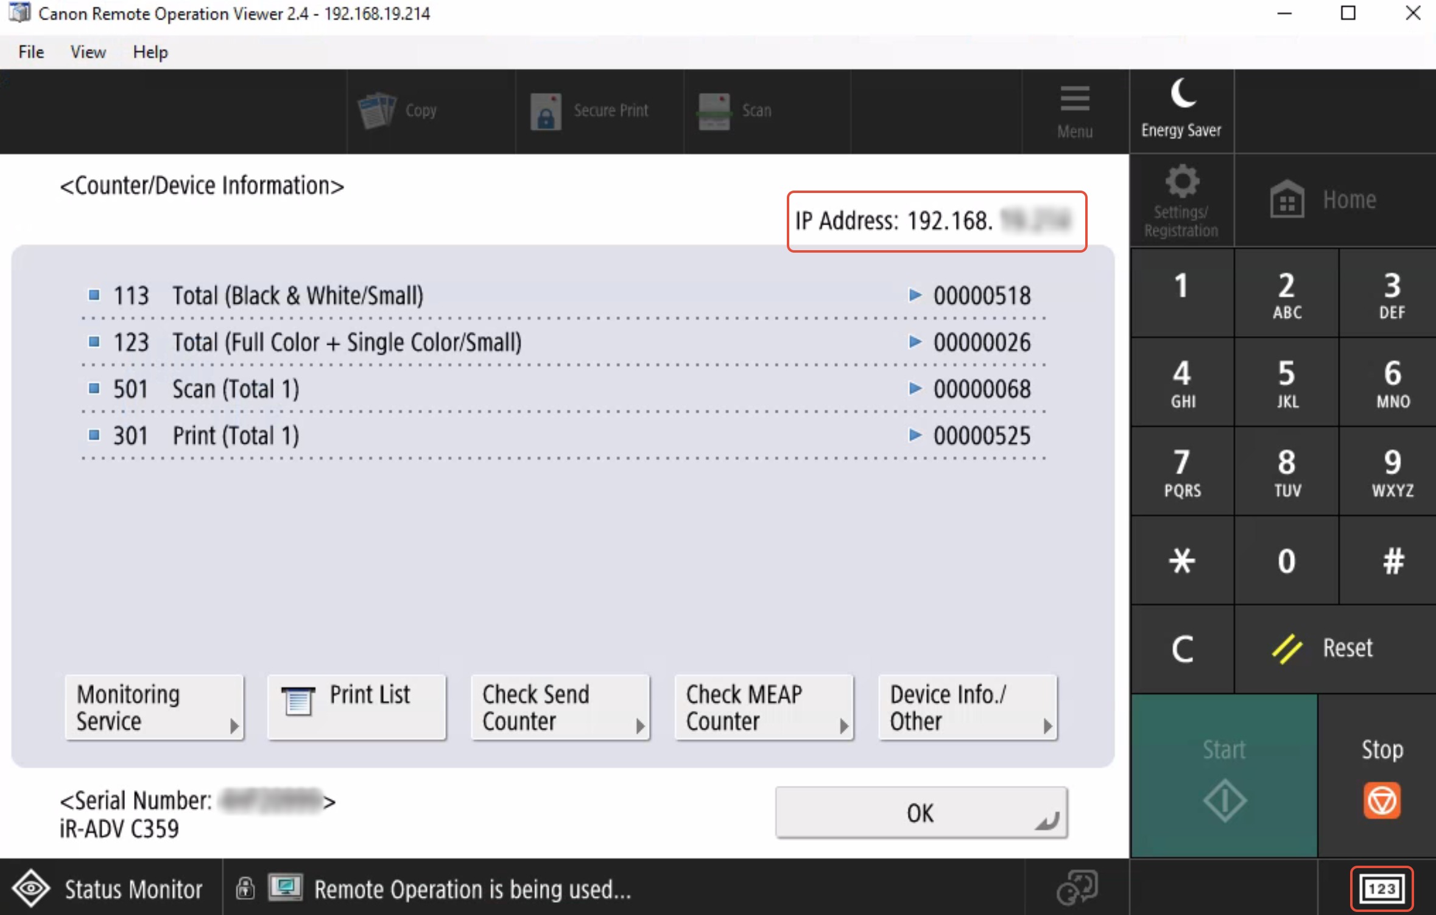Expand Check Send Counter submenu
The image size is (1436, 915).
coord(560,707)
